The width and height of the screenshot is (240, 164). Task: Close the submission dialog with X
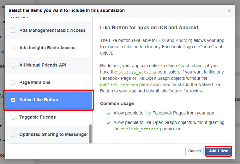point(229,11)
